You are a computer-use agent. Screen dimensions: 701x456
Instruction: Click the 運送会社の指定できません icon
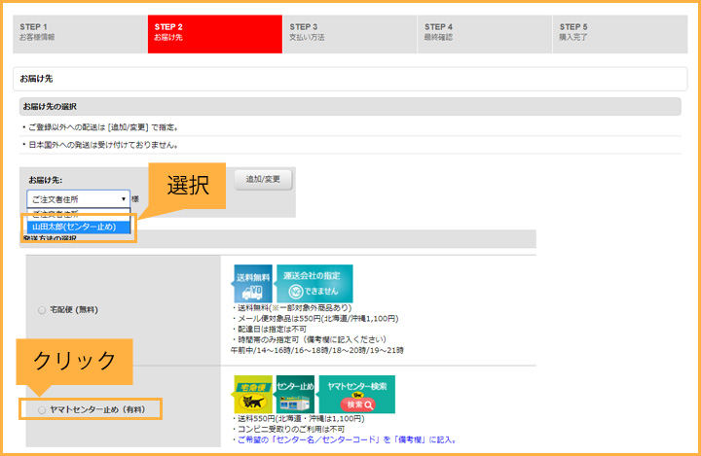tap(314, 283)
